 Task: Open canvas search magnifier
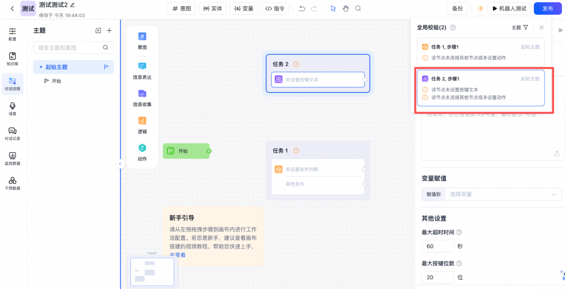[358, 8]
